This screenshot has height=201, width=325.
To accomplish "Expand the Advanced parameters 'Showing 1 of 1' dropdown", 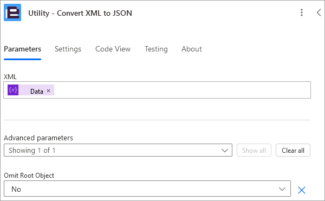I will point(118,150).
